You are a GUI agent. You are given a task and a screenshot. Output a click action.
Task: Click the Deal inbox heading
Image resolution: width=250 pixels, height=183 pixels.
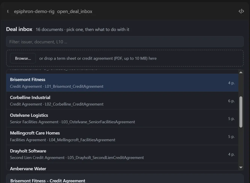click(x=19, y=29)
